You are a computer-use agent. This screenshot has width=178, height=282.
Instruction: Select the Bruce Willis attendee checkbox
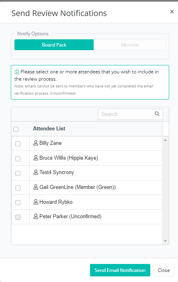[x=18, y=158]
